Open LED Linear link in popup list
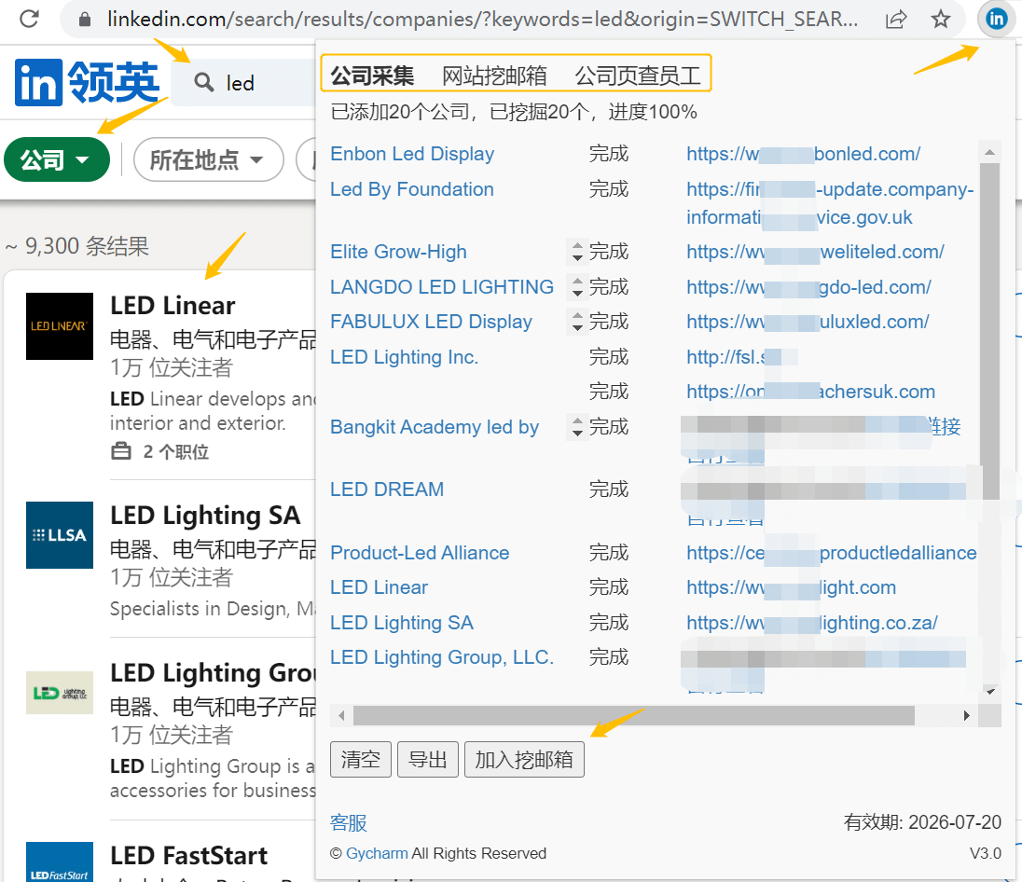The image size is (1022, 882). (379, 587)
